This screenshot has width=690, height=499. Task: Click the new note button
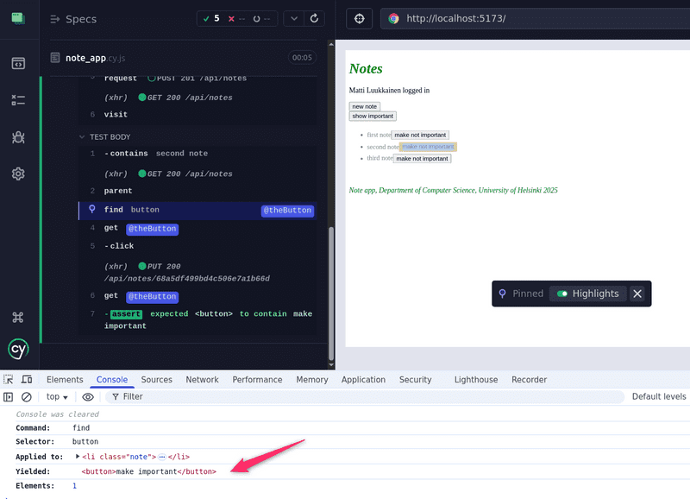[x=364, y=106]
